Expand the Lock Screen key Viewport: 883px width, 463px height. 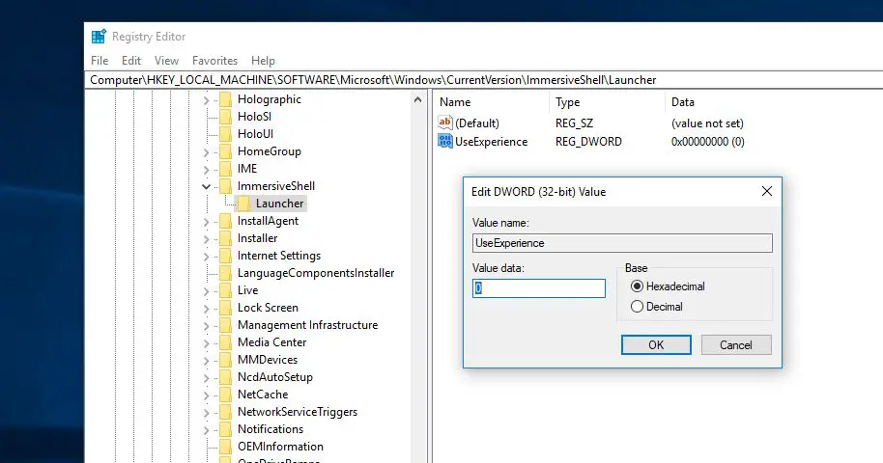coord(206,309)
